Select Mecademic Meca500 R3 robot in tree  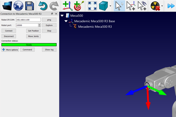pyautogui.click(x=95, y=27)
